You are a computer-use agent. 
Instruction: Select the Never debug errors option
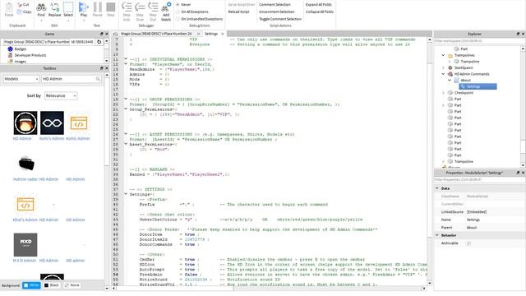(183, 5)
